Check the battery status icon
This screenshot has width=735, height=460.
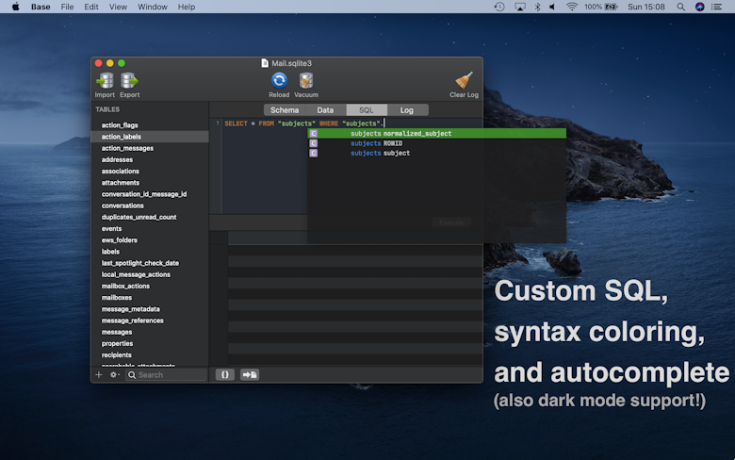coord(612,7)
